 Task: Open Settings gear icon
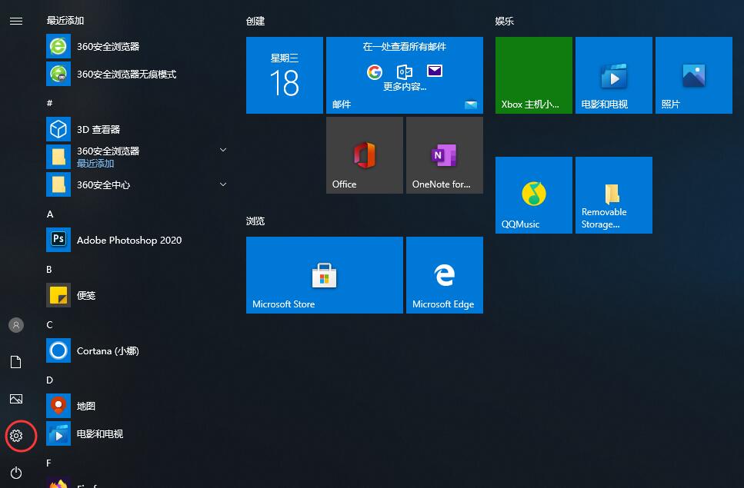(x=16, y=436)
